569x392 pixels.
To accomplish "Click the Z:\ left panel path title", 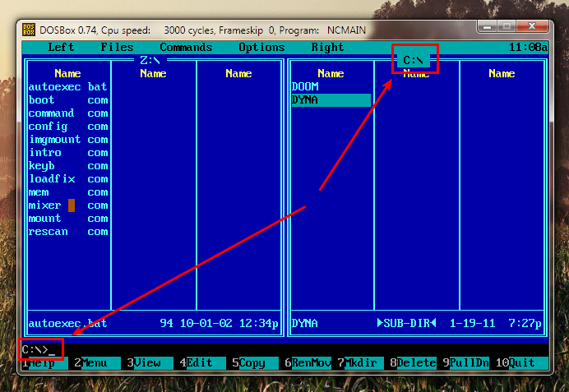I will click(x=150, y=60).
